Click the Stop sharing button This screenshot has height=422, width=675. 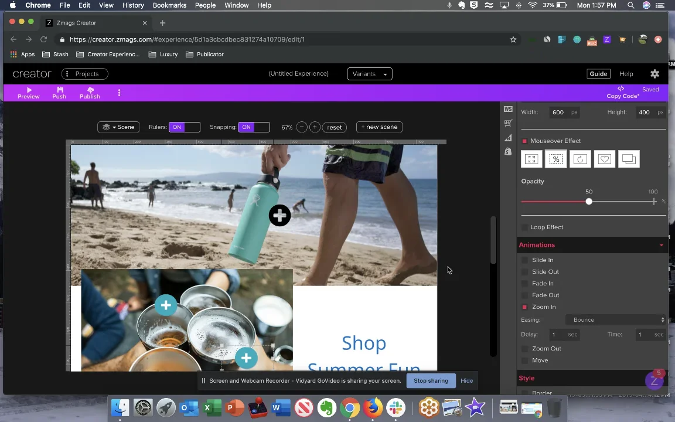(x=431, y=380)
